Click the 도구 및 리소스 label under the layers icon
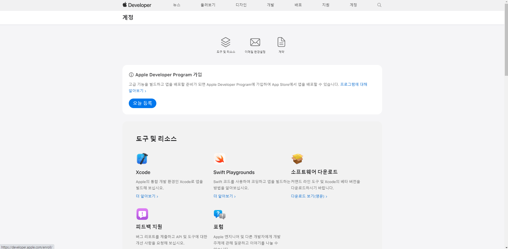Screen dimensions: 508x249 tap(226, 52)
